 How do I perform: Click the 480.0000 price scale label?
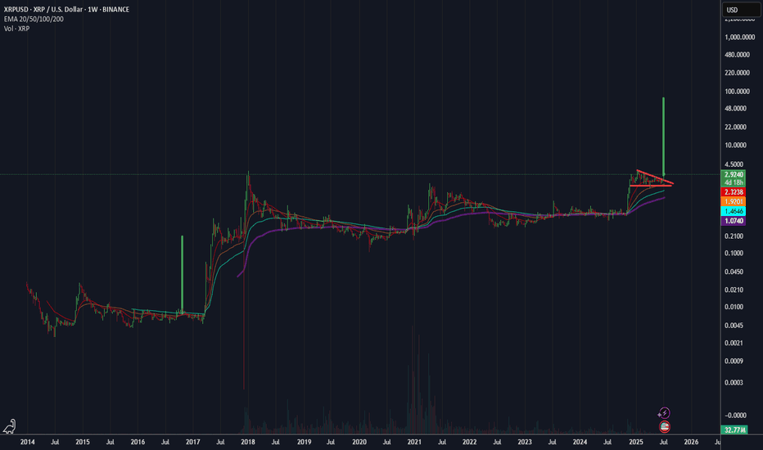[x=737, y=55]
